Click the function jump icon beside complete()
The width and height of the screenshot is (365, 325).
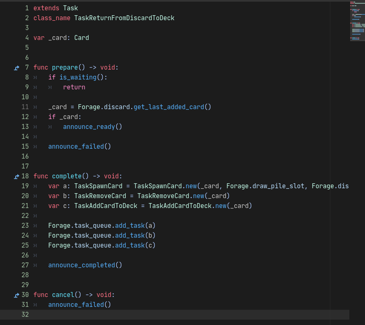(x=16, y=176)
